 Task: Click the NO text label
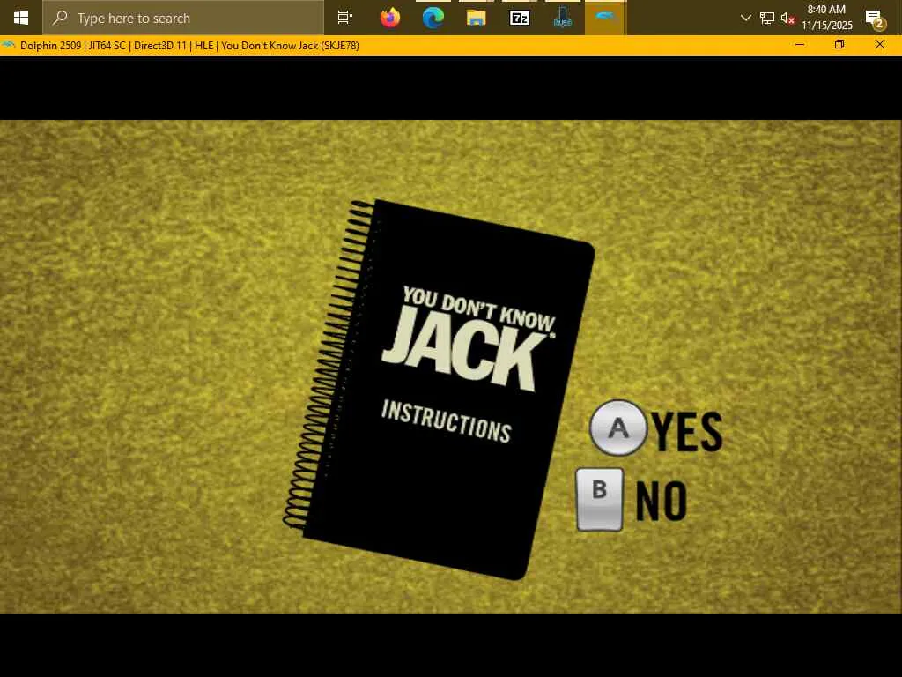coord(662,501)
